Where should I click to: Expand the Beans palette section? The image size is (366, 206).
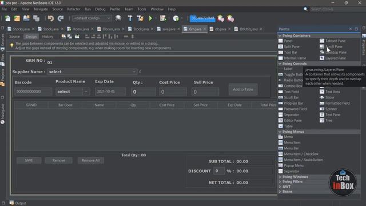[x=280, y=192]
